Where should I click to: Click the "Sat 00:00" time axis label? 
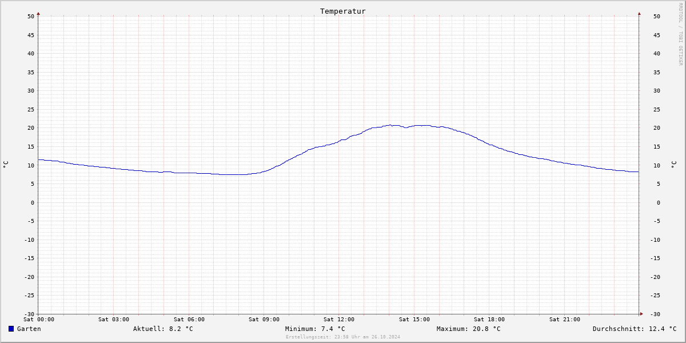click(x=39, y=320)
